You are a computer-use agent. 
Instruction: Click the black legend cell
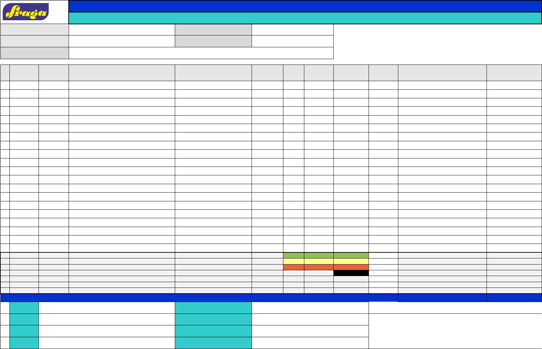tap(351, 273)
